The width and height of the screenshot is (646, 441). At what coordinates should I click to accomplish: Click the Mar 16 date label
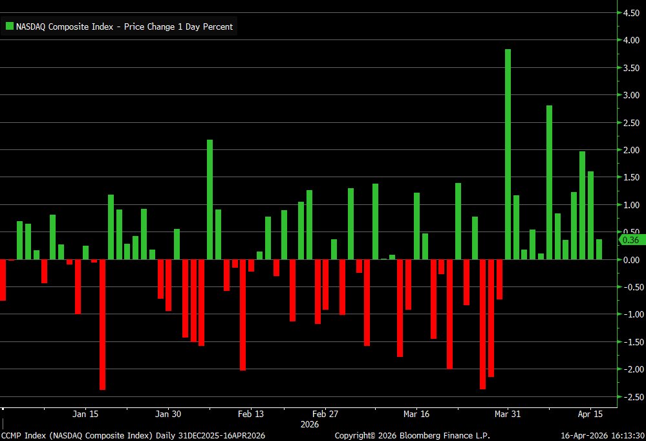416,414
